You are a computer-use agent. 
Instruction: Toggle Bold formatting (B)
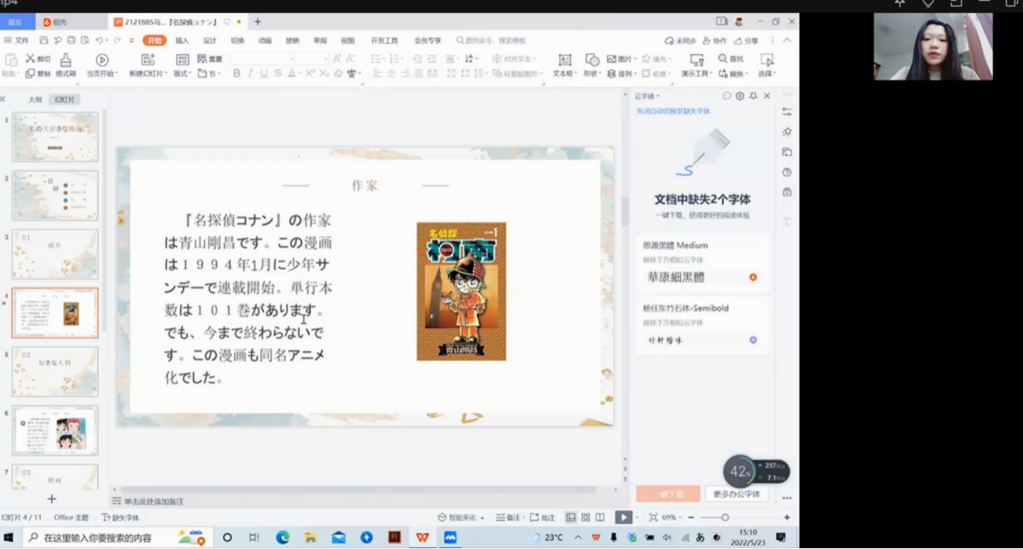(x=237, y=73)
